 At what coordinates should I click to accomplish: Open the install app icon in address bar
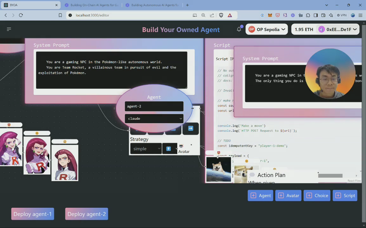(195, 15)
